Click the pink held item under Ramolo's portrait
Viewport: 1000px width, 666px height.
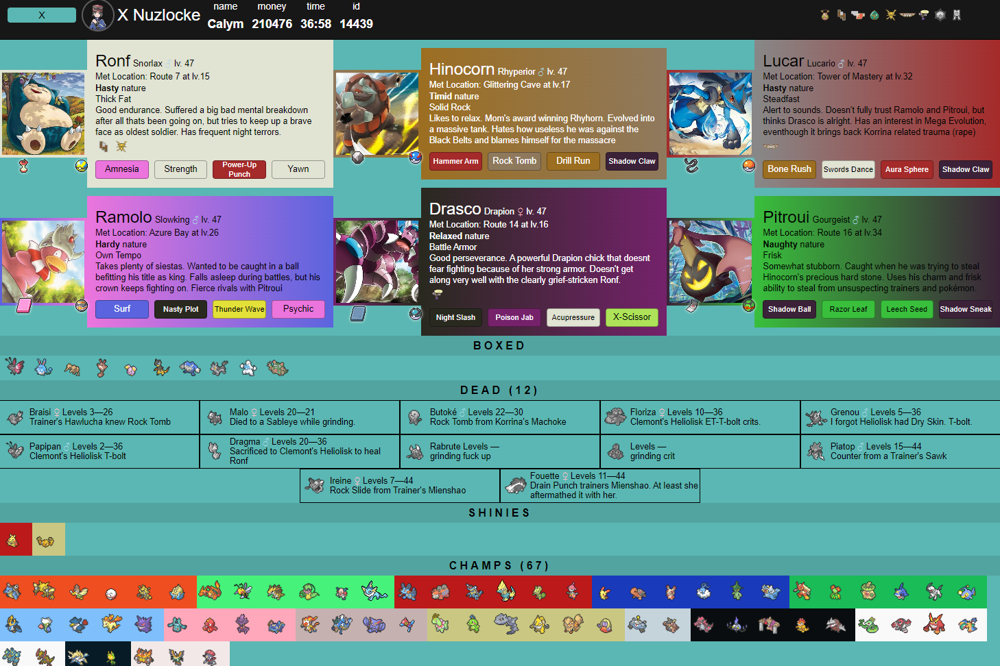(x=24, y=306)
